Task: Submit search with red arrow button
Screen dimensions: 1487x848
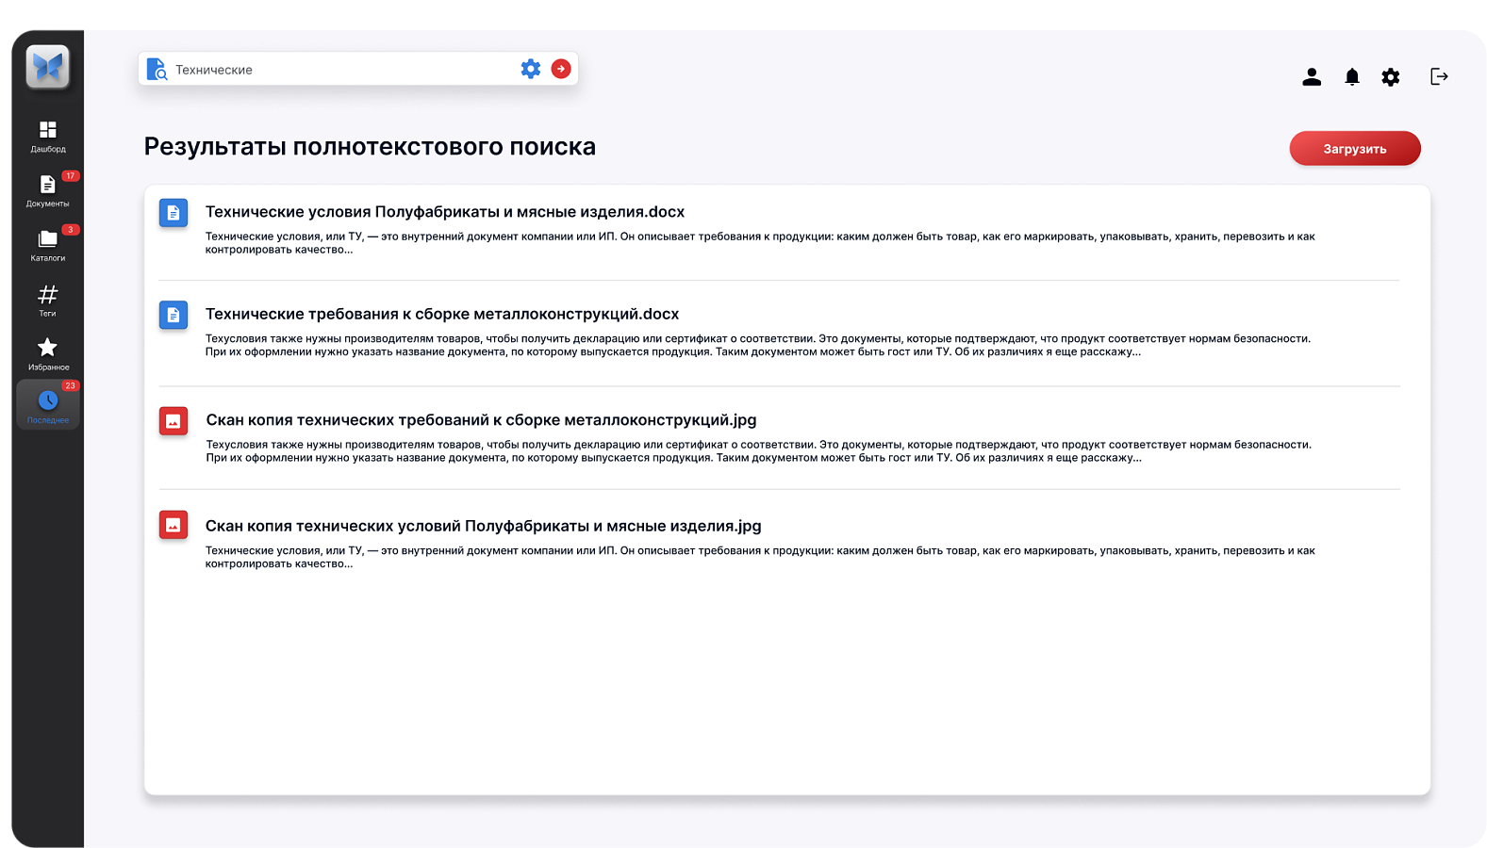Action: 561,69
